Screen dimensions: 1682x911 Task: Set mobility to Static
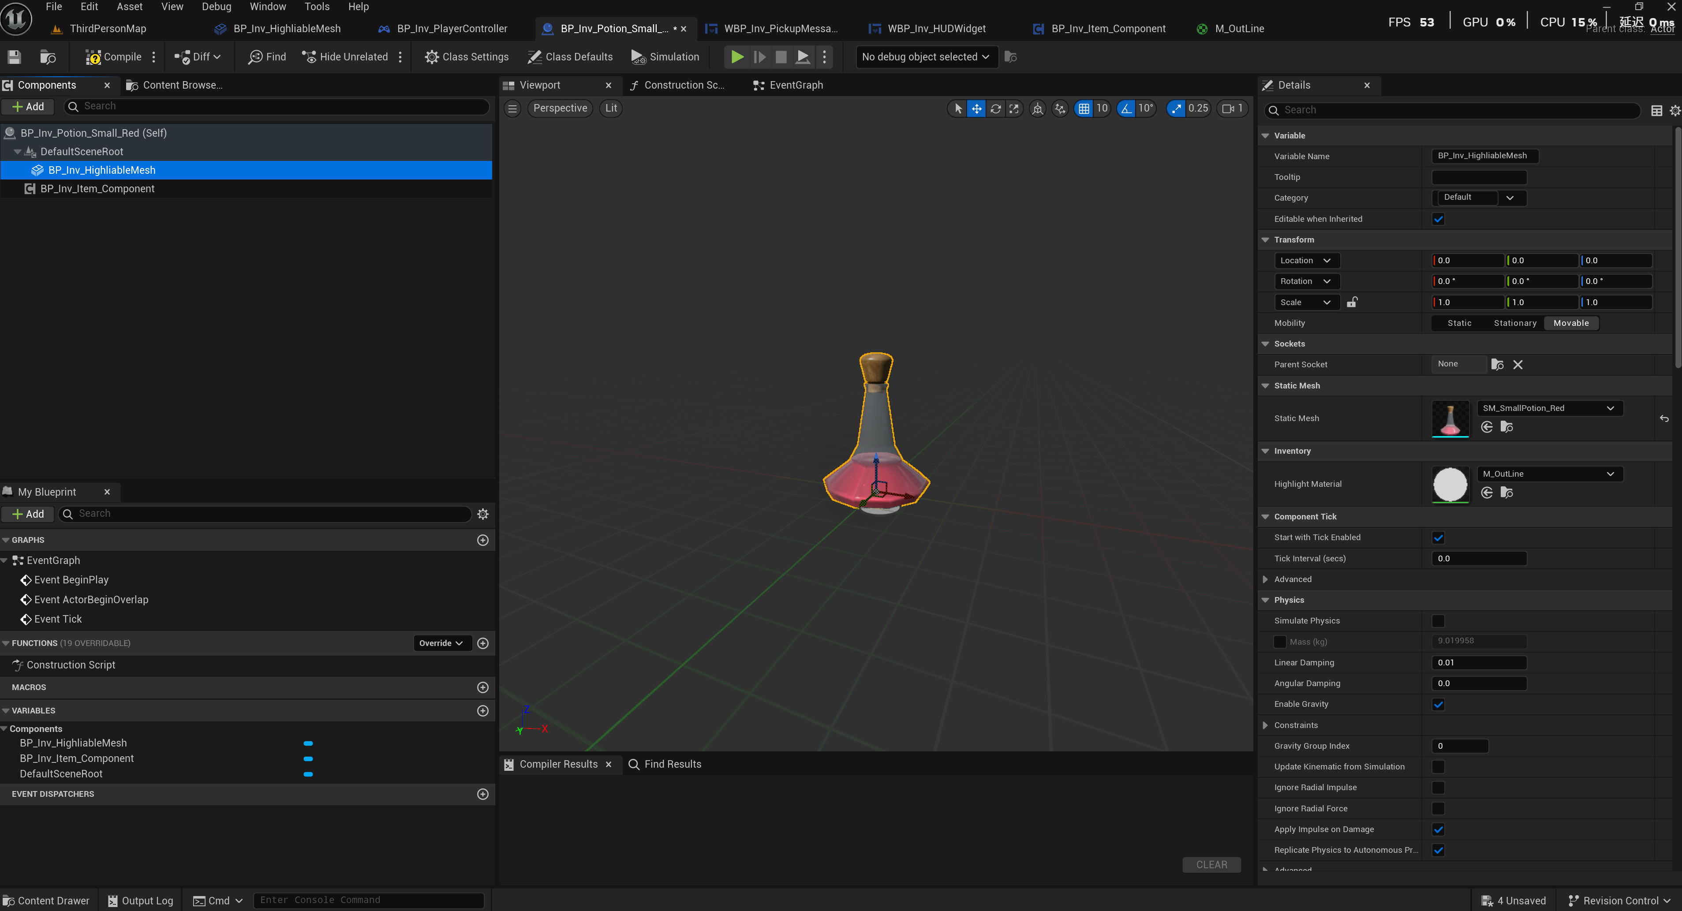point(1459,323)
